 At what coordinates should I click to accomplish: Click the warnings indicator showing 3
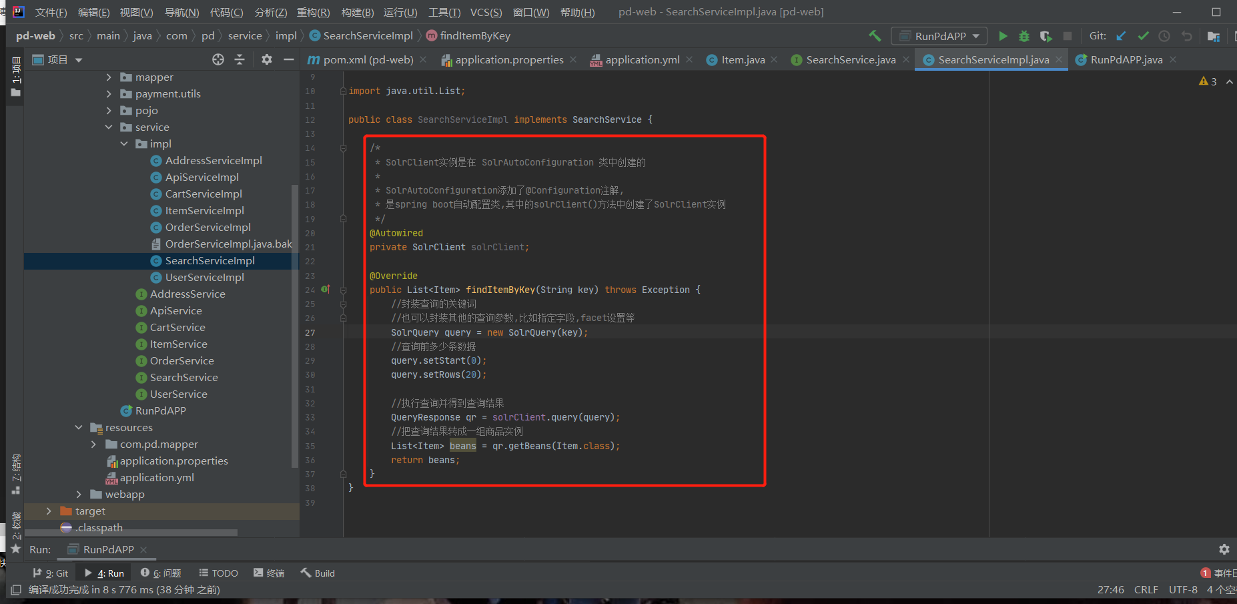[1208, 81]
